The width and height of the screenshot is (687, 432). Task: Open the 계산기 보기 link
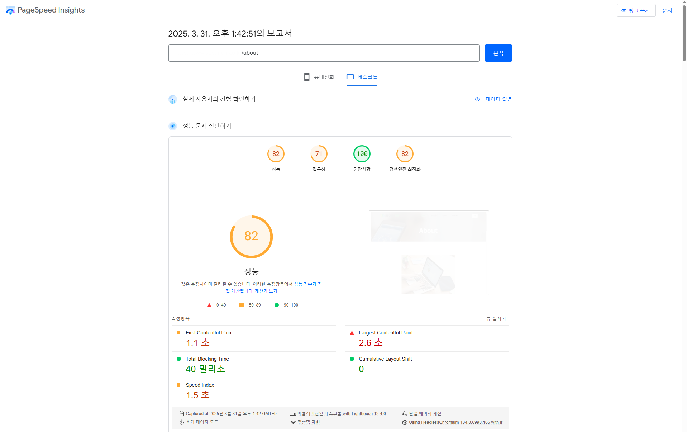click(x=266, y=291)
